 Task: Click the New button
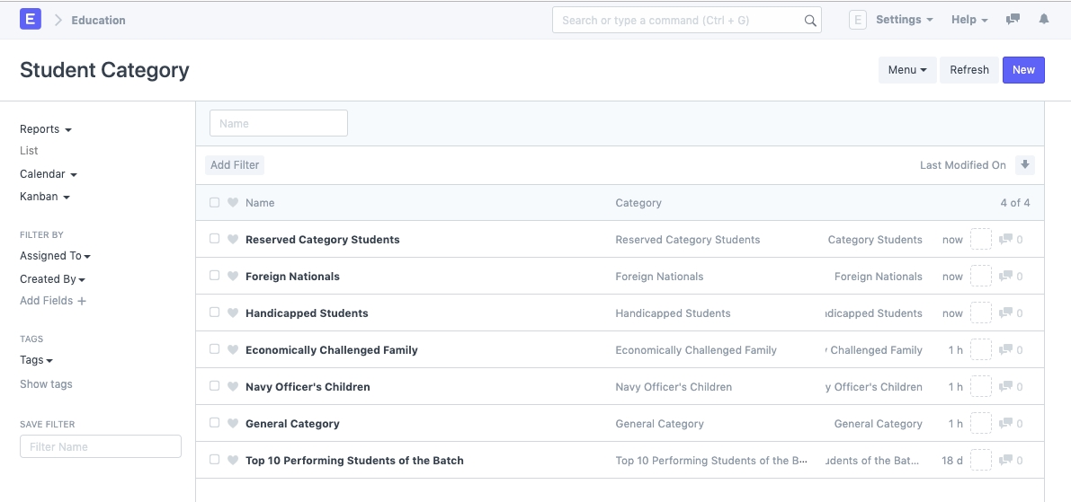click(x=1022, y=70)
